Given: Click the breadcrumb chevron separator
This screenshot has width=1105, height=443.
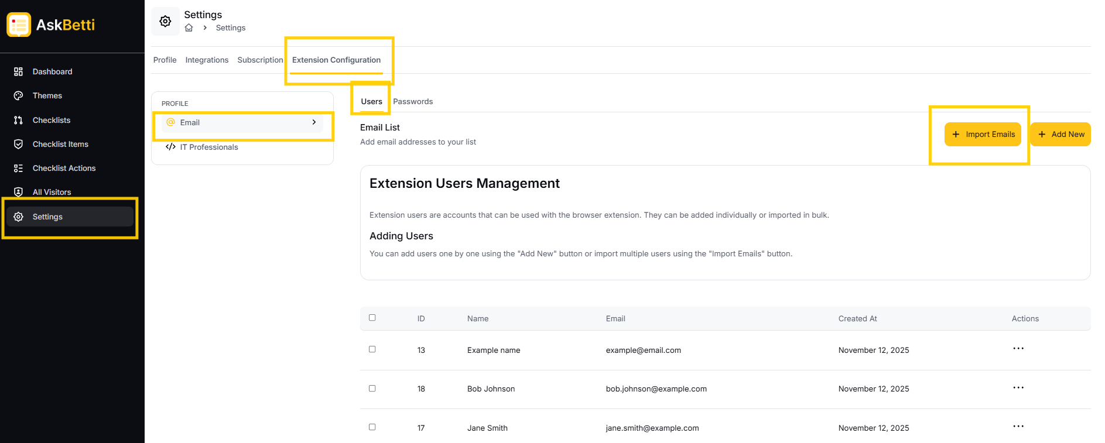Looking at the screenshot, I should coord(205,28).
